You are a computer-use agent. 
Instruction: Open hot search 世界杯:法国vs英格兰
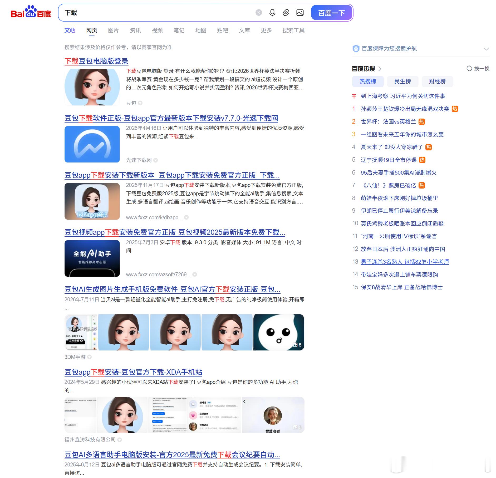388,121
